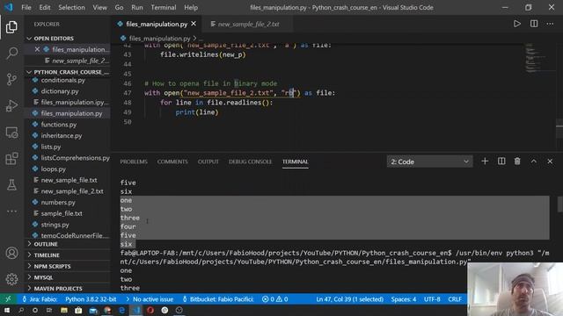Open Bitbucket: Fabio Pacifici status item
Screen dimensions: 563x316
click(218, 298)
